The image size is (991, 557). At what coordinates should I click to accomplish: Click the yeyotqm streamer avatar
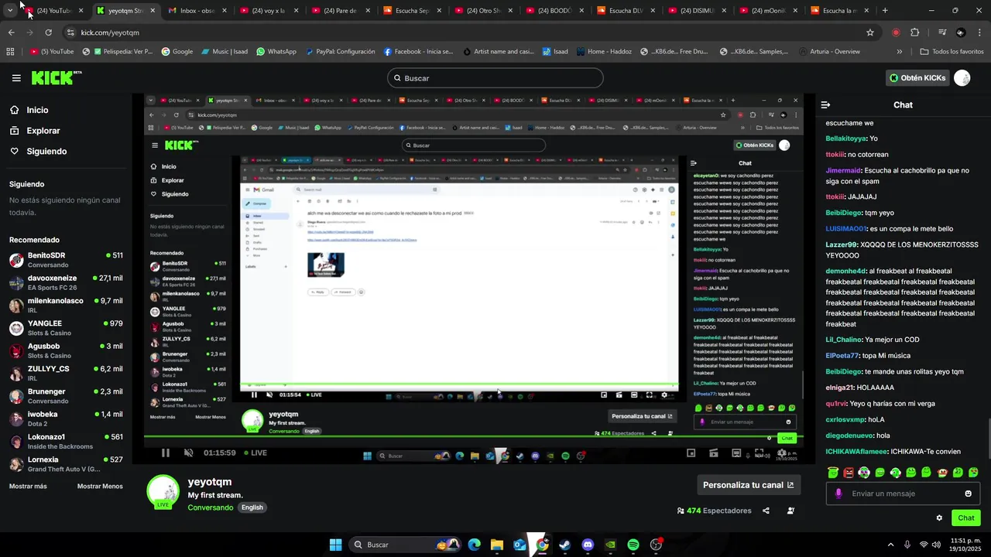point(163,492)
